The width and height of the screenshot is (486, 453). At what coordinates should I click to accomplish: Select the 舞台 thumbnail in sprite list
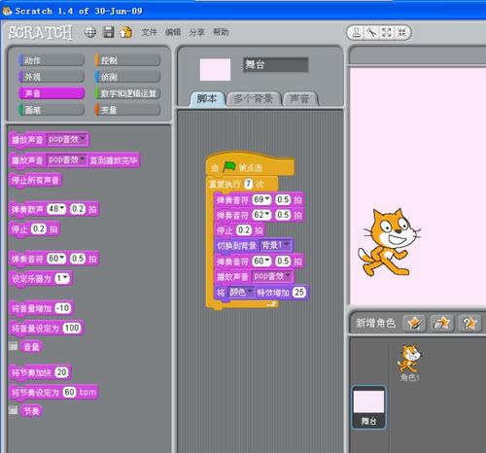pyautogui.click(x=368, y=407)
